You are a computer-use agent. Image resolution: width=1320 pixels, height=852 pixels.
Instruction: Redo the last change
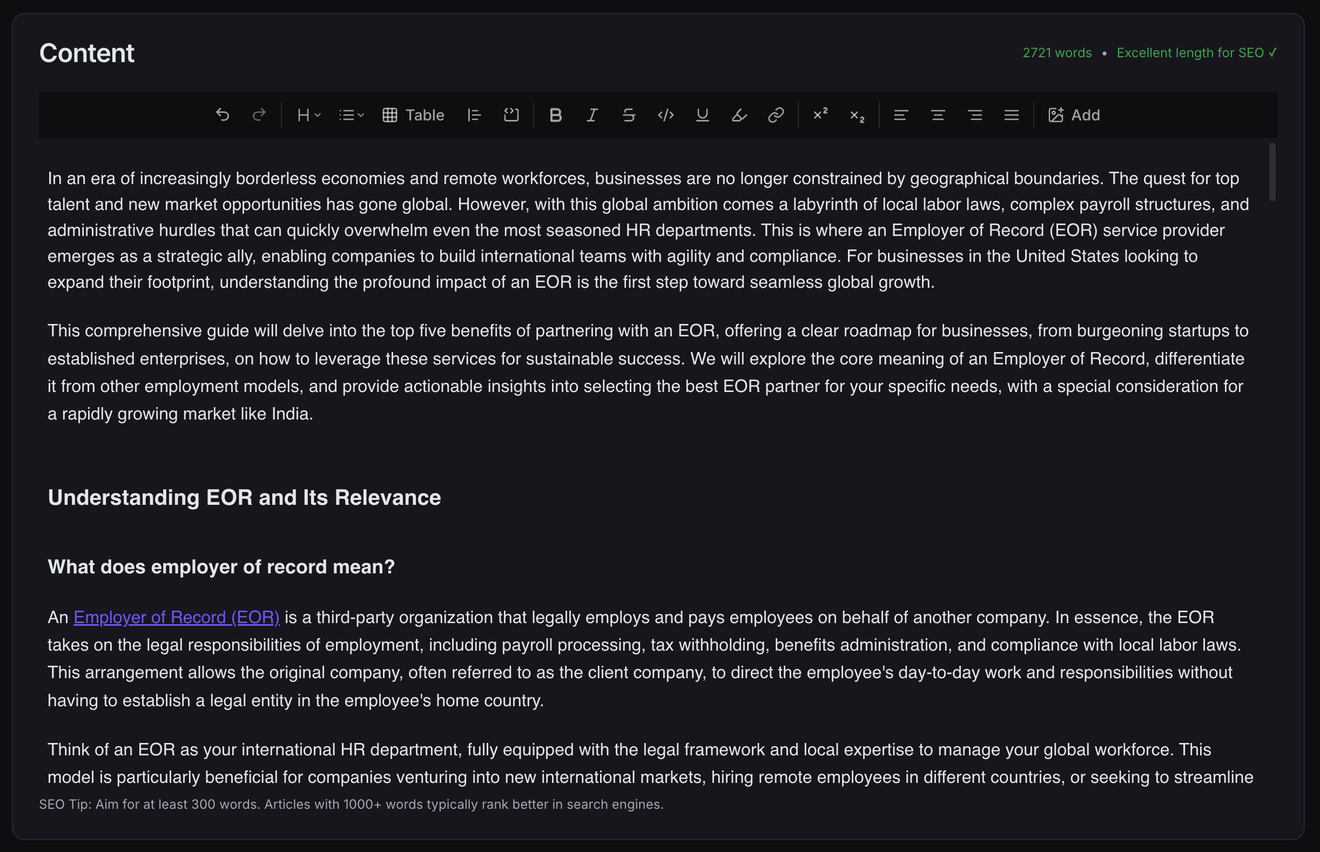(x=259, y=115)
